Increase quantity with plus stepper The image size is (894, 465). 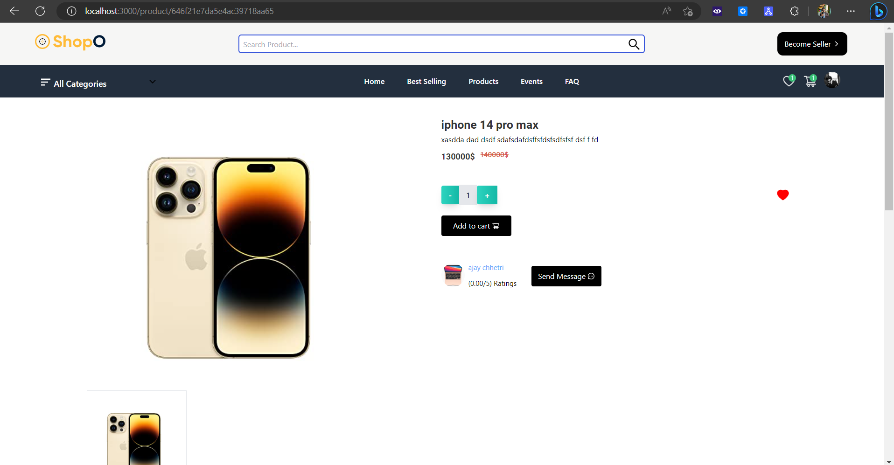487,195
